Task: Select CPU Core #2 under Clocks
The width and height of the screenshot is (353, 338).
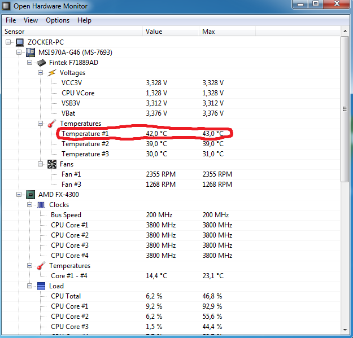Action: [171, 235]
